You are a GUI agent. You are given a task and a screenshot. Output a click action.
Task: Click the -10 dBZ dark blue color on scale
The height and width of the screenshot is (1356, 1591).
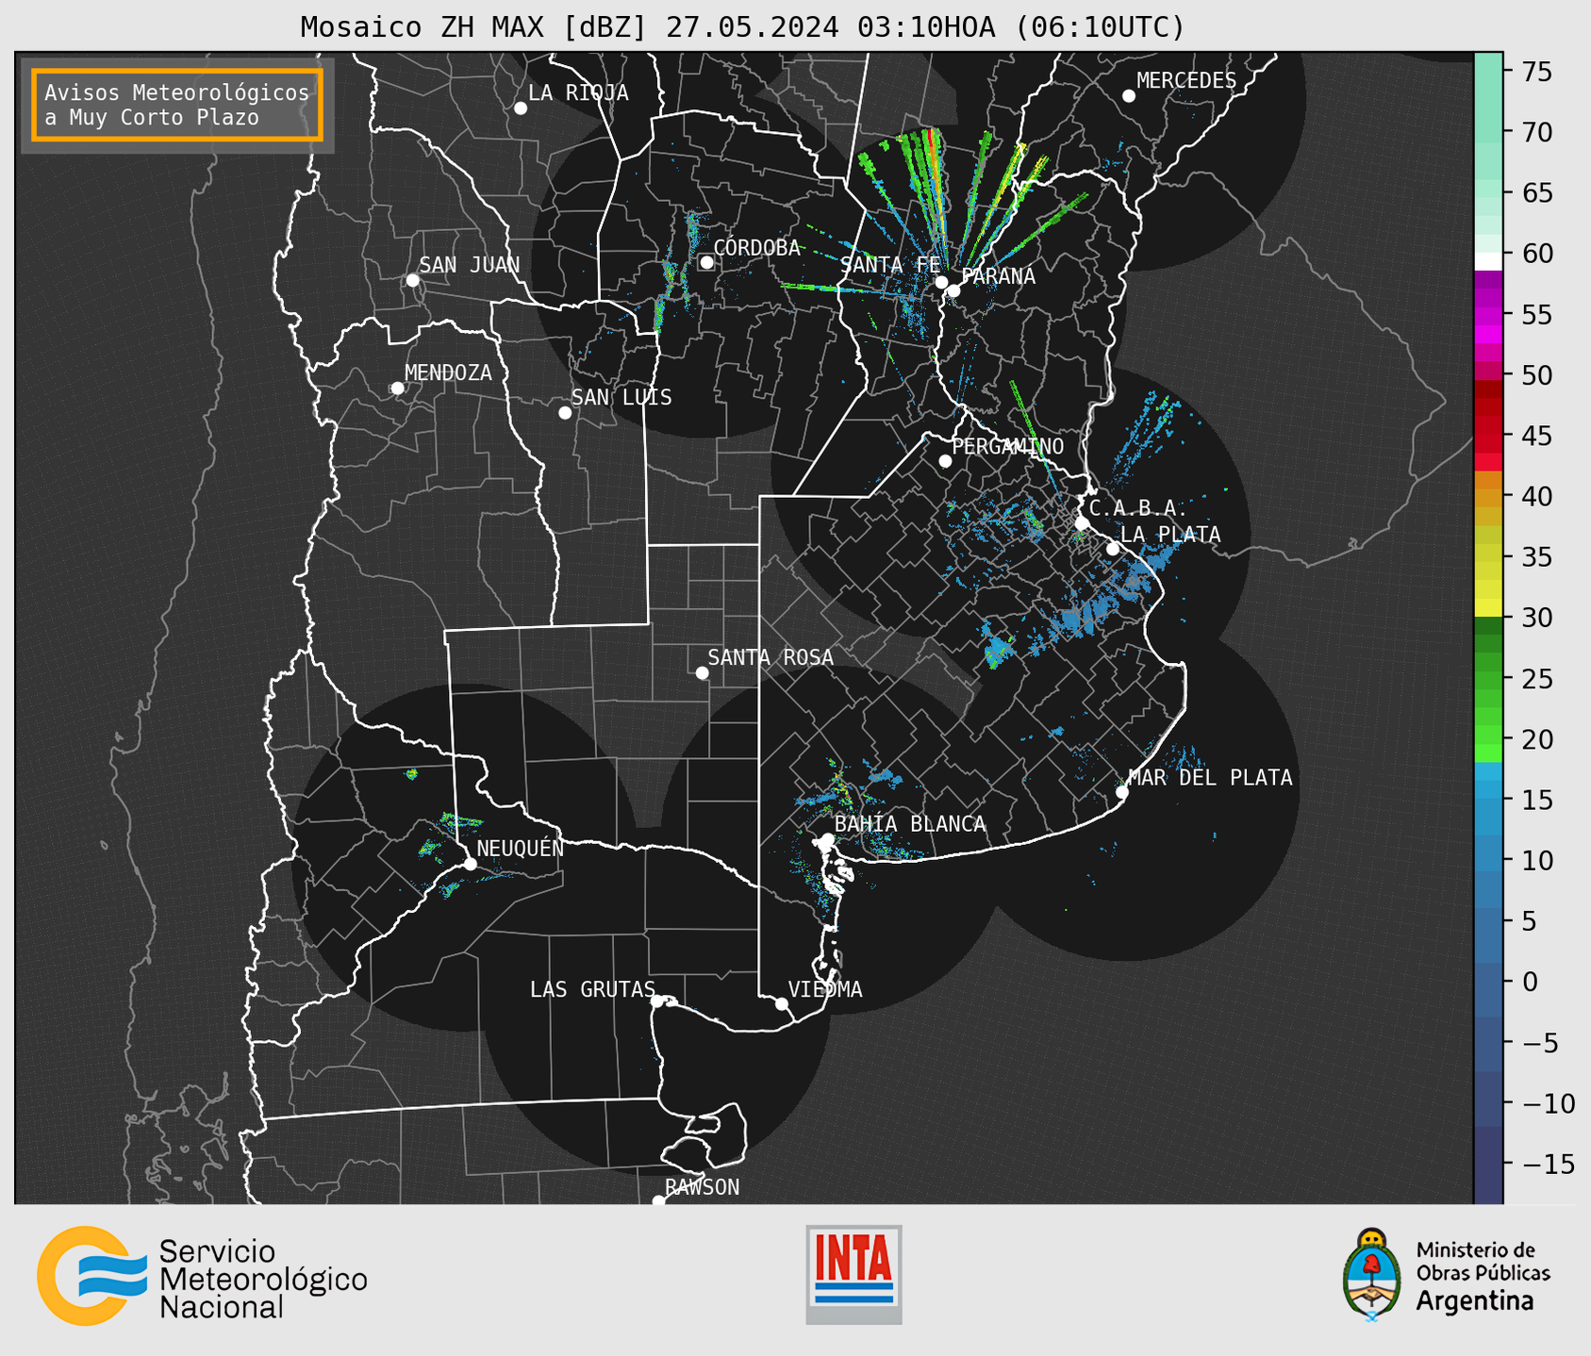pyautogui.click(x=1488, y=1102)
